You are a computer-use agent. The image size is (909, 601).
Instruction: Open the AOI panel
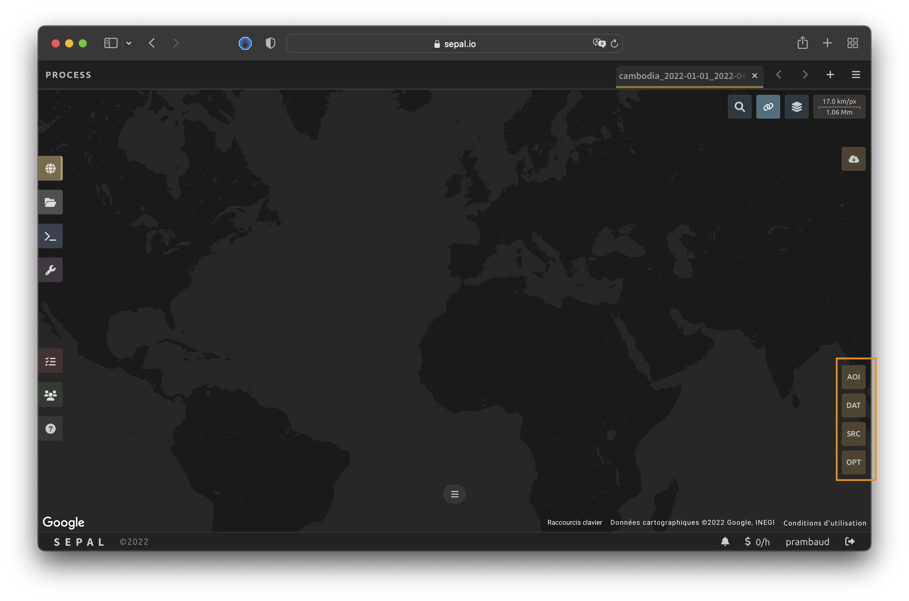pos(853,377)
